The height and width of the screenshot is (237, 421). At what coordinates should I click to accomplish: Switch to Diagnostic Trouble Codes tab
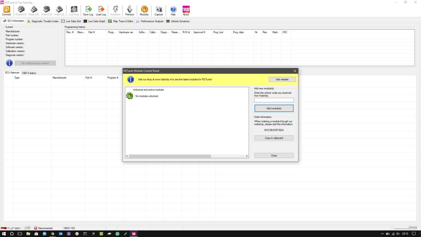click(x=43, y=21)
